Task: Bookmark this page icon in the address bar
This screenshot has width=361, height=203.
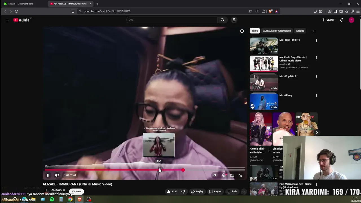Action: [x=73, y=11]
